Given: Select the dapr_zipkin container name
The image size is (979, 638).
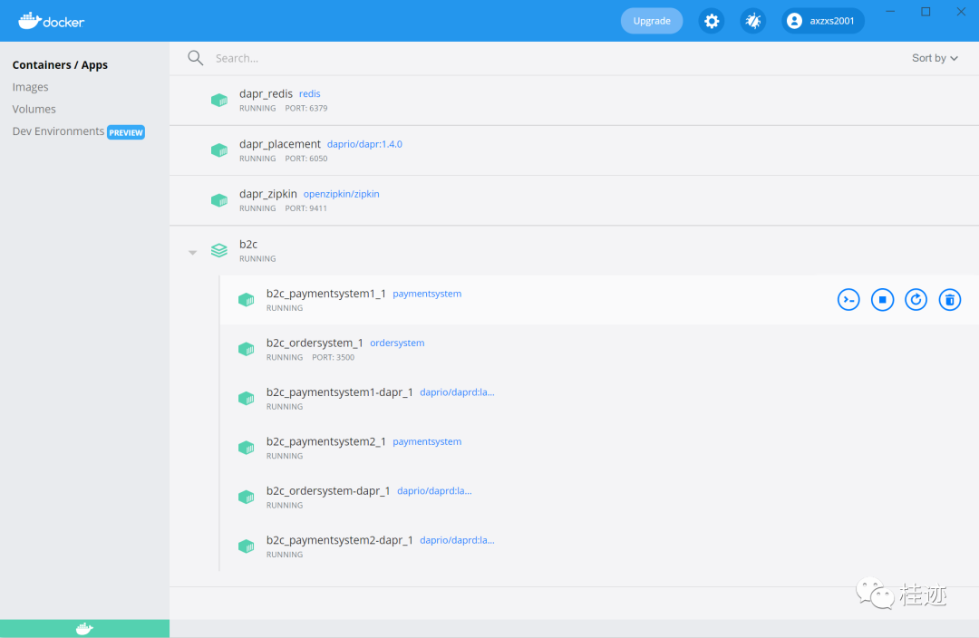Looking at the screenshot, I should click(267, 194).
